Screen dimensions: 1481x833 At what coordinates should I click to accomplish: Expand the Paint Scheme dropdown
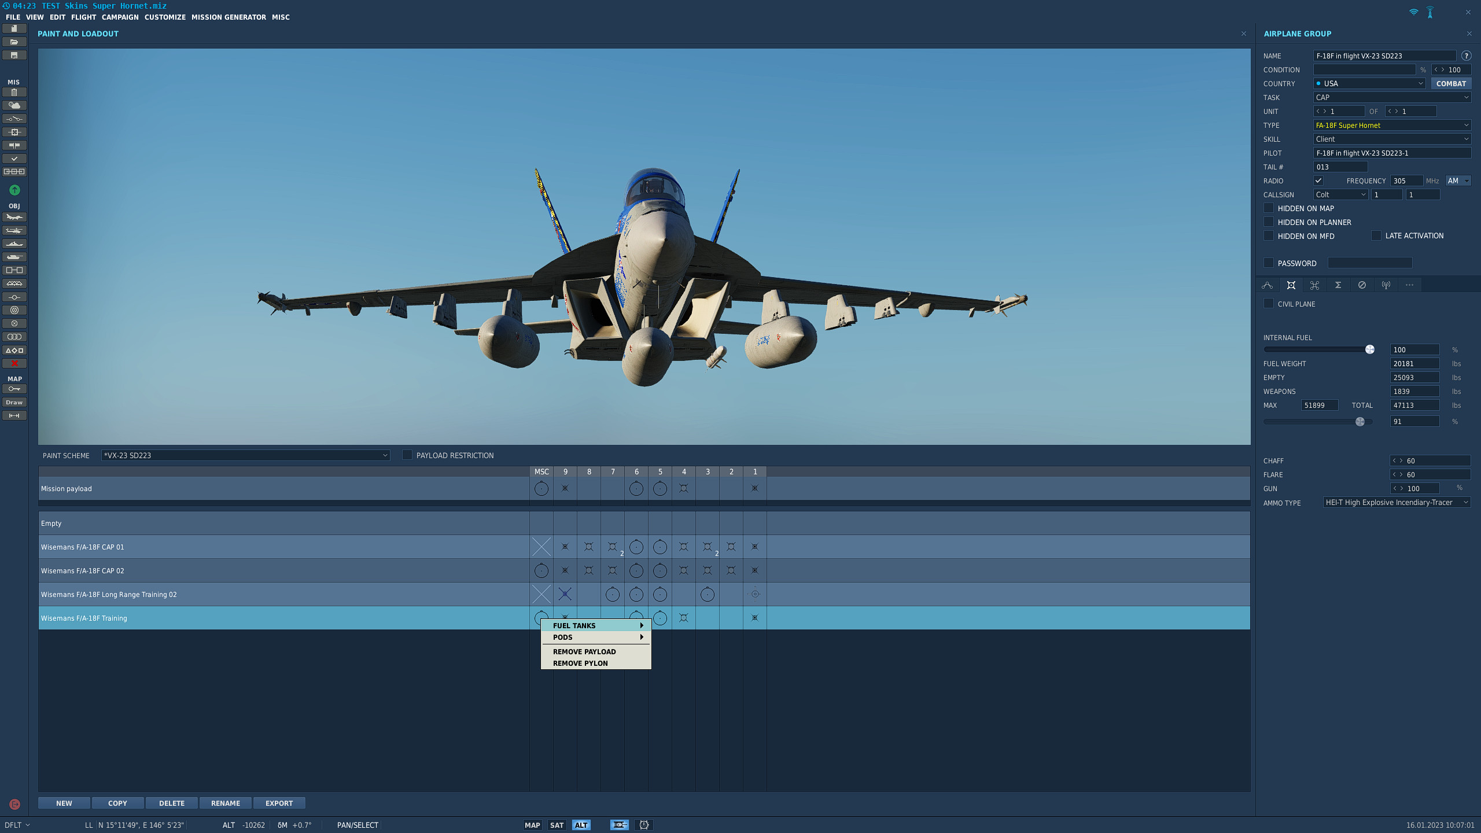[x=245, y=455]
